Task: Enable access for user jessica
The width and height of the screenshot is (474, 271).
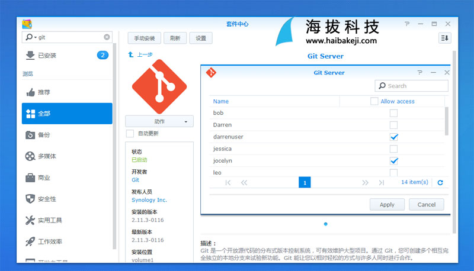Action: tap(393, 149)
